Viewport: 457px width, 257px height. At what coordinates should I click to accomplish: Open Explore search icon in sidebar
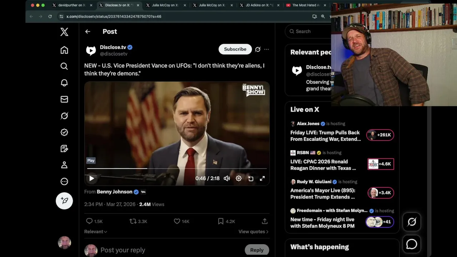64,66
